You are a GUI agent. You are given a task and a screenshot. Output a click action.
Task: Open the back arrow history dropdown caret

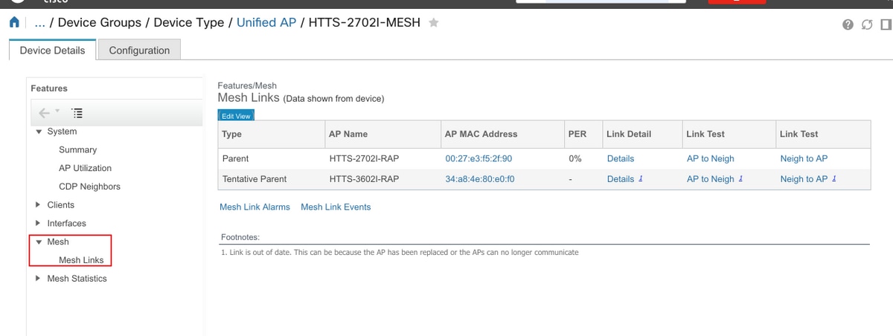tap(57, 112)
